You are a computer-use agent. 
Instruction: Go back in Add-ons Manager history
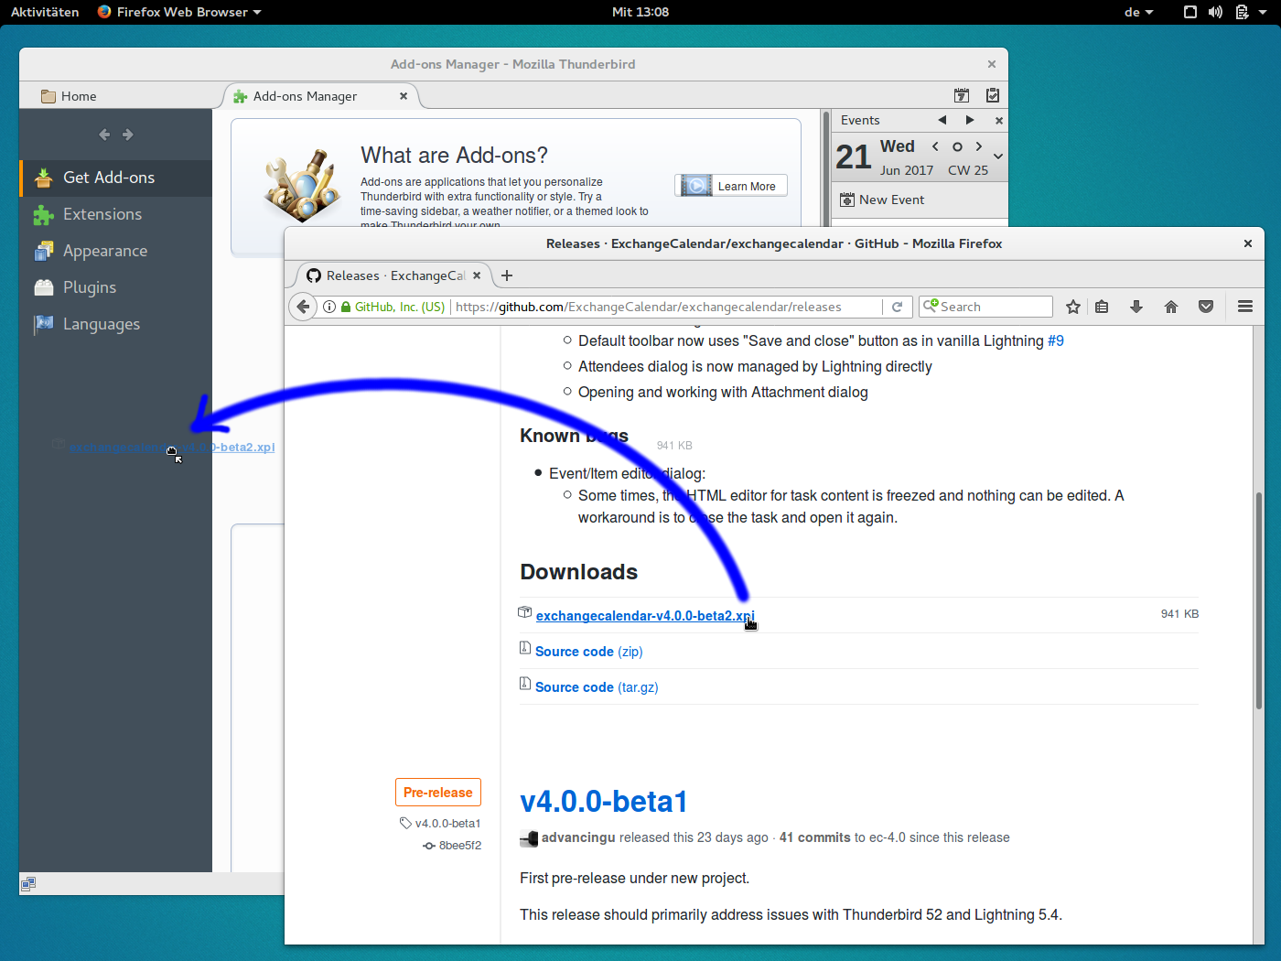(104, 135)
